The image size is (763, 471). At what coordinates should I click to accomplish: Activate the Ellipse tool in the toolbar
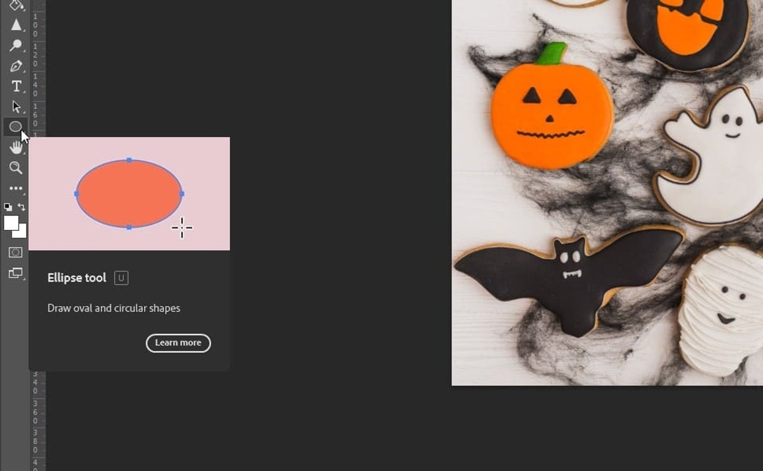coord(16,126)
